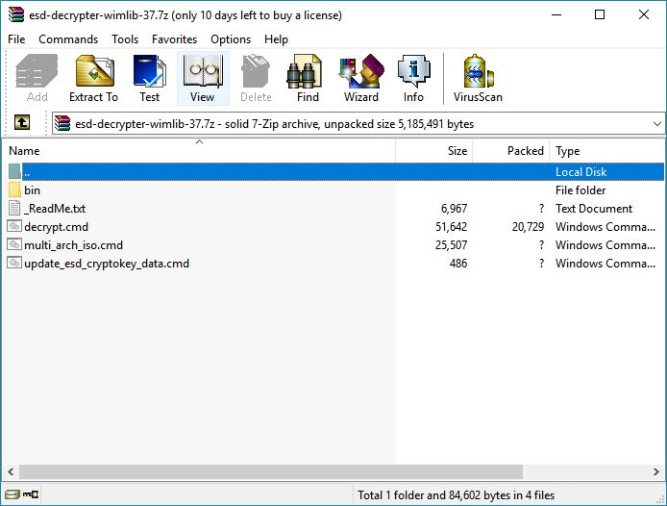Click the horizontal scrollbar thumb

coord(271,471)
